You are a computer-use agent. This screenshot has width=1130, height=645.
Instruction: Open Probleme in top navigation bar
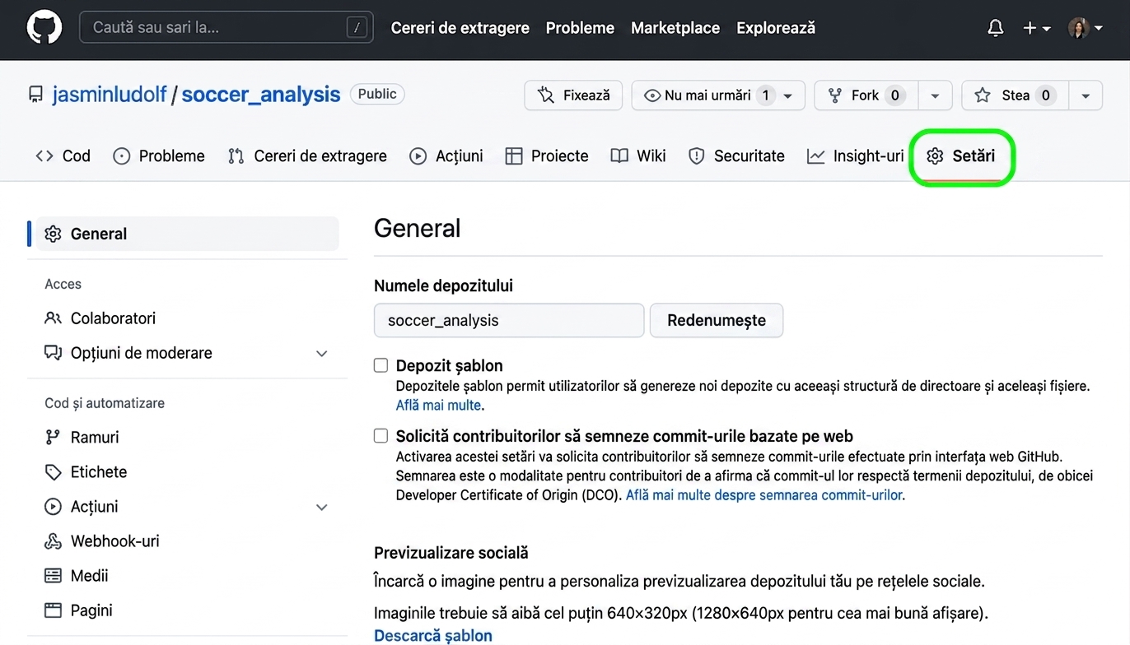pyautogui.click(x=580, y=28)
